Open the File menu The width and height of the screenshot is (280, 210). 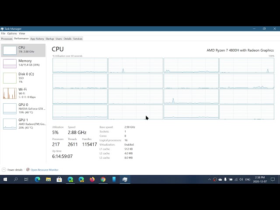3,33
